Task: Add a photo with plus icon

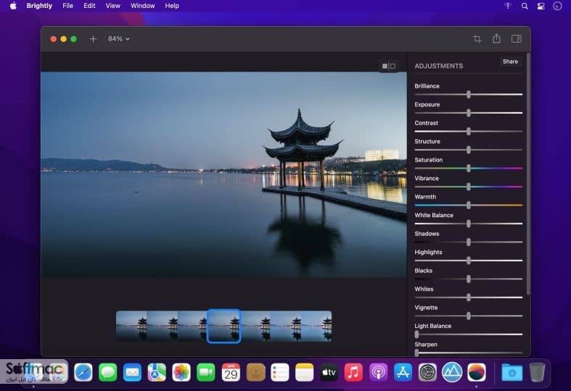Action: click(x=93, y=39)
